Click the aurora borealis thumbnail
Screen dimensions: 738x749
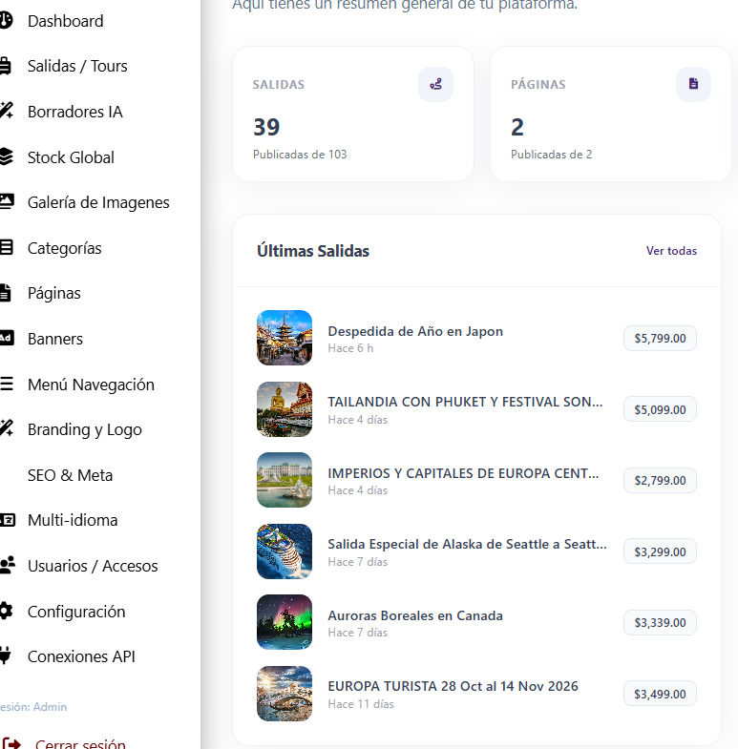pyautogui.click(x=285, y=622)
